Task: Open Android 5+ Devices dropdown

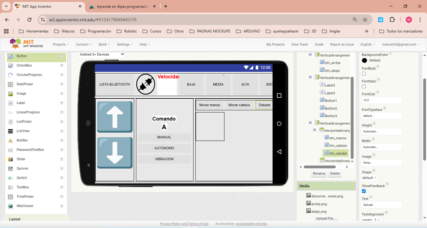Action: [101, 54]
